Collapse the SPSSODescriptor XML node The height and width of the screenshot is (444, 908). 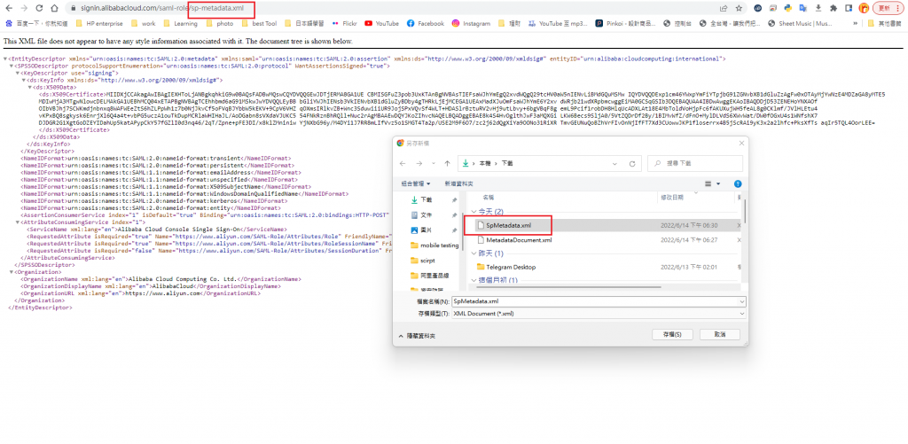11,66
